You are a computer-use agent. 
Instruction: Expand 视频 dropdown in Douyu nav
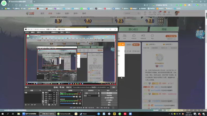point(67,13)
